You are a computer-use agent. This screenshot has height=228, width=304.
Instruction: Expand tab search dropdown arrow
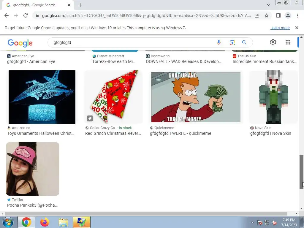[268, 5]
